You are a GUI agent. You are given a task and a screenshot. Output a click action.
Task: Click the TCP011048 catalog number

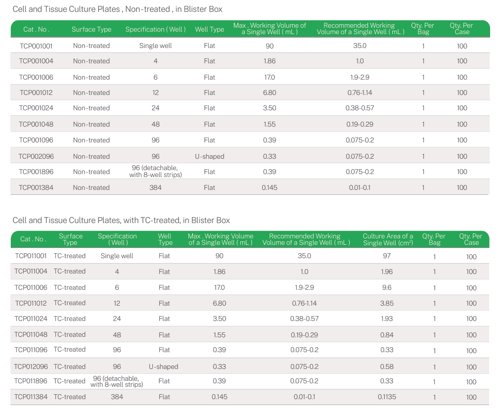click(x=31, y=334)
